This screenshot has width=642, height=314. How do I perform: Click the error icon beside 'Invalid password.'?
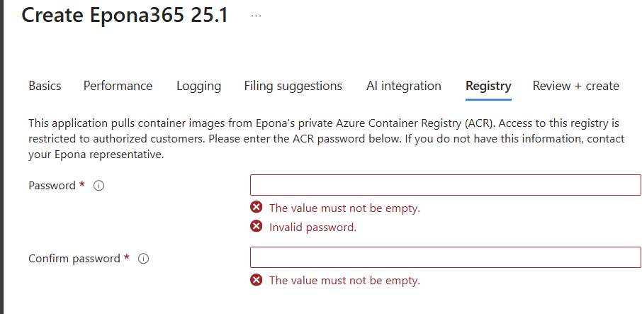tap(257, 227)
